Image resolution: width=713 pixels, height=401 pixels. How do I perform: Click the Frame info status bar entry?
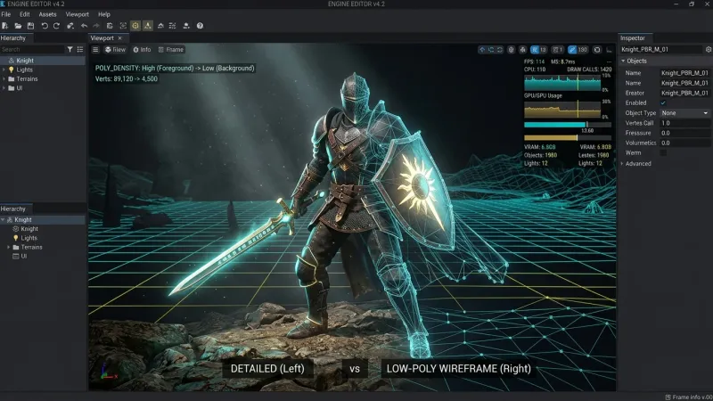689,397
